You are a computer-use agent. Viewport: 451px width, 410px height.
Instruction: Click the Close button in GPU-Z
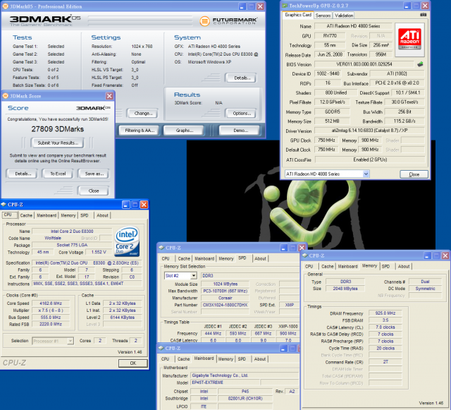(x=414, y=174)
